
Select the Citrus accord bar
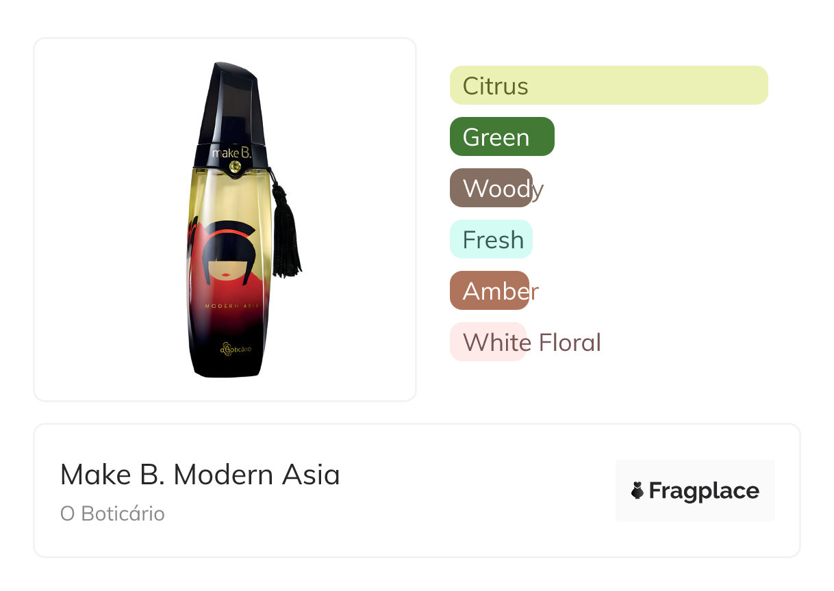click(608, 86)
